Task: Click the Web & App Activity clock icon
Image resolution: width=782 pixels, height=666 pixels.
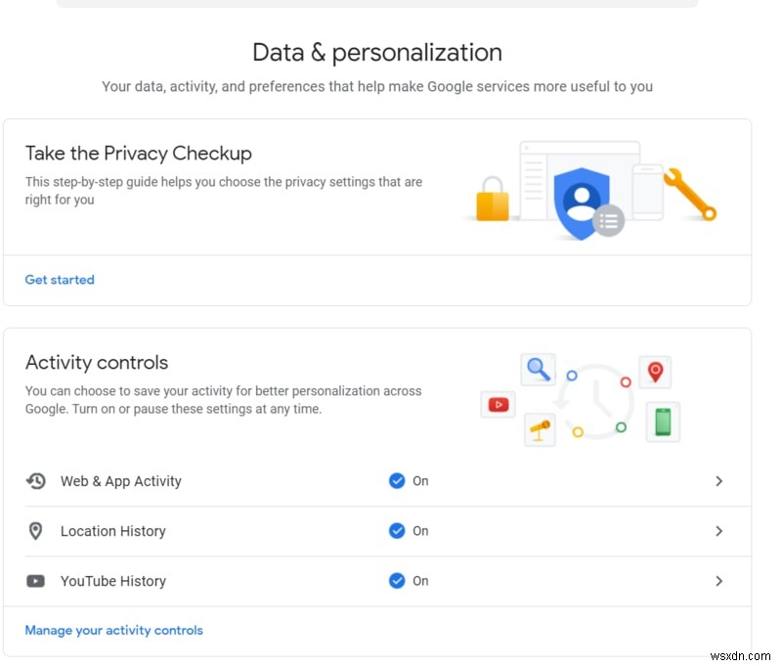Action: (36, 481)
